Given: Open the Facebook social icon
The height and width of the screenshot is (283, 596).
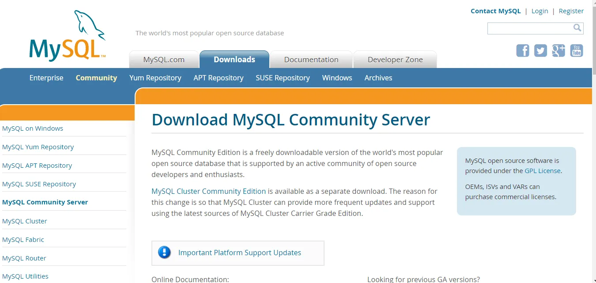Looking at the screenshot, I should pyautogui.click(x=523, y=51).
